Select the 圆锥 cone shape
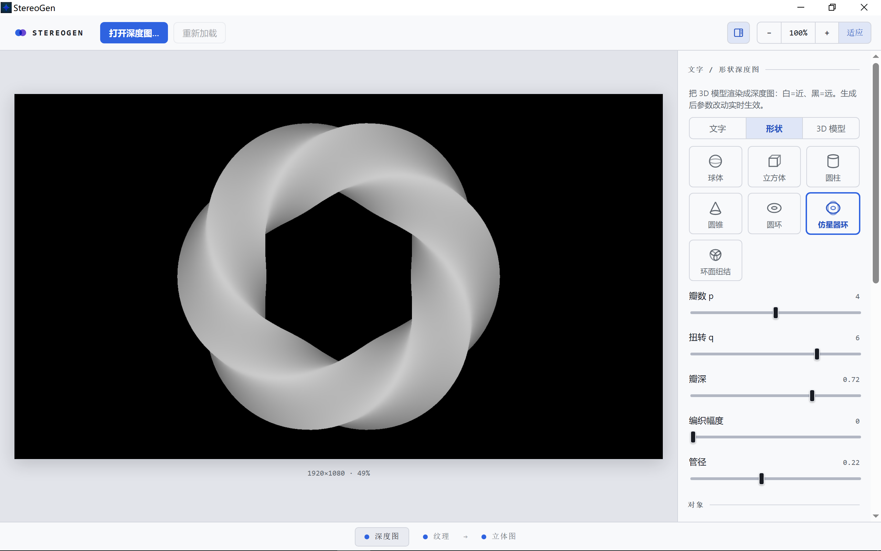The height and width of the screenshot is (551, 881). 715,214
